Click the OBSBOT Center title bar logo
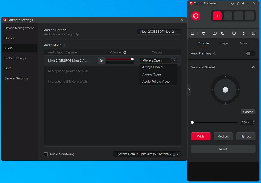 pos(191,3)
